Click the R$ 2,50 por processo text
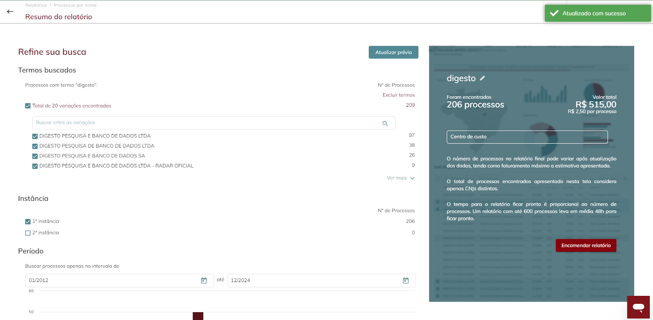The height and width of the screenshot is (320, 653). (592, 112)
